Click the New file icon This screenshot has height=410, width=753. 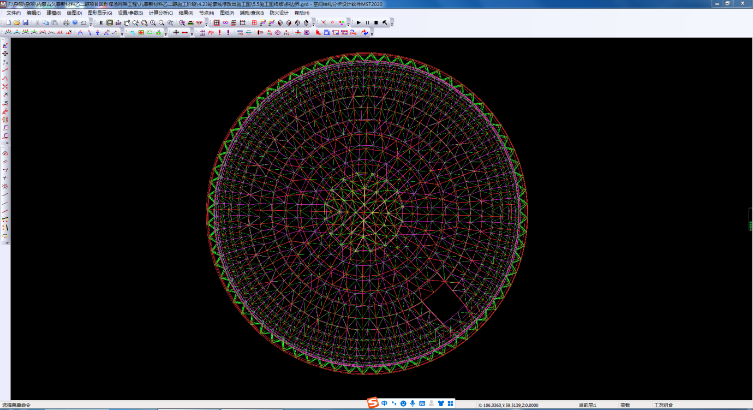(8, 23)
